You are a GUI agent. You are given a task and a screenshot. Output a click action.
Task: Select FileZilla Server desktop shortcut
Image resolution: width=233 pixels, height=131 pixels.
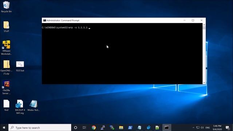click(6, 87)
